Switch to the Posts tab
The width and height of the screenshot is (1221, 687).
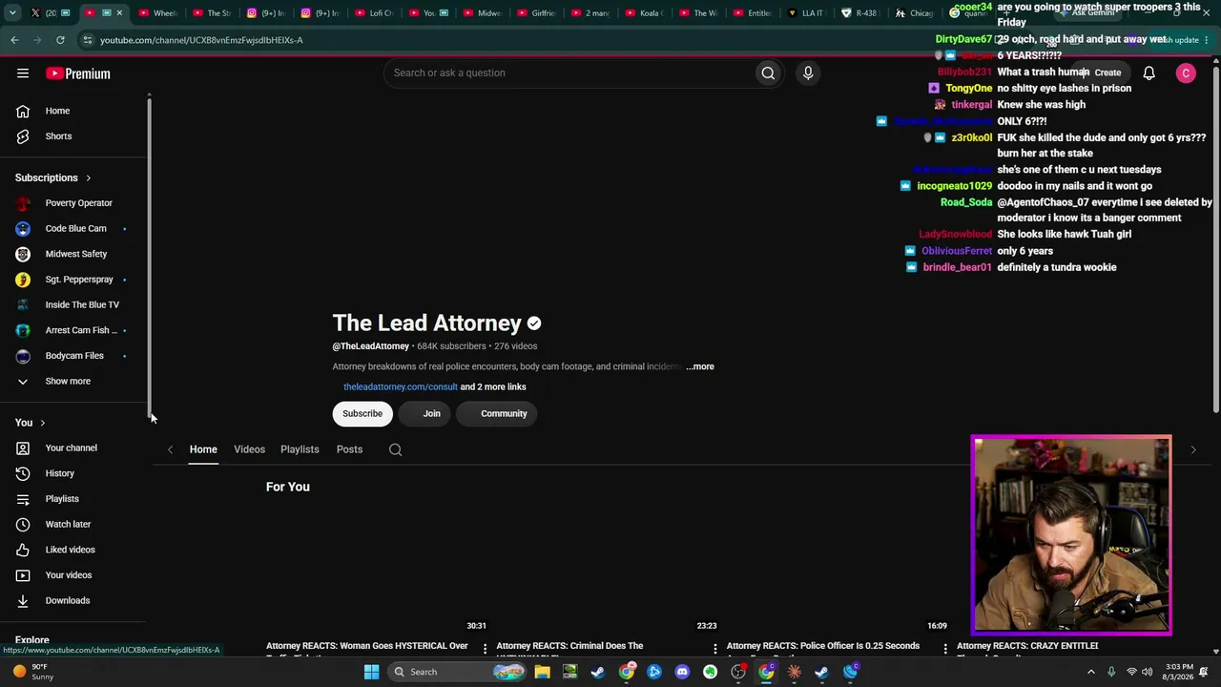coord(349,449)
